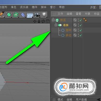The width and height of the screenshot is (101, 101).
Task: Collapse the 连接 object hierarchy
Action: tap(56, 25)
